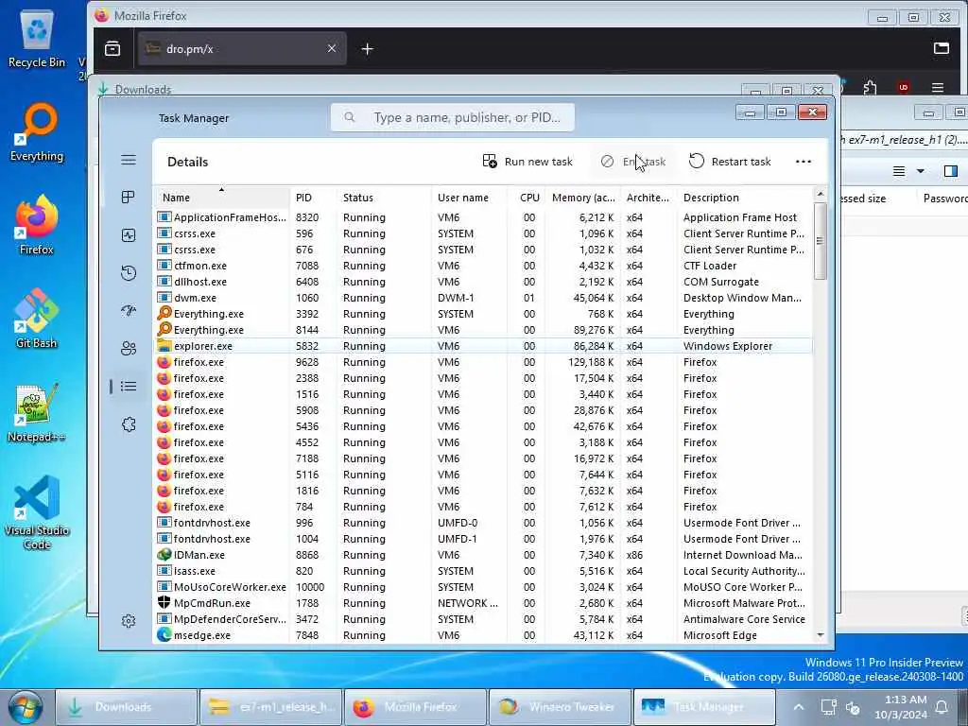Sort processes by PID column header
The width and height of the screenshot is (968, 726).
point(312,198)
